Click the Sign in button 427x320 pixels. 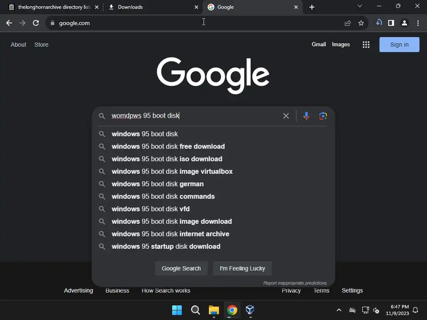coord(399,45)
